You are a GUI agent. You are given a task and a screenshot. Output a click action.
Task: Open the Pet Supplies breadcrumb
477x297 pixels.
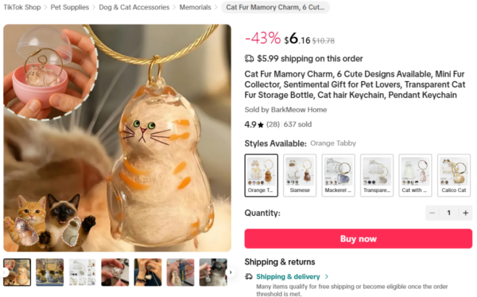(69, 7)
